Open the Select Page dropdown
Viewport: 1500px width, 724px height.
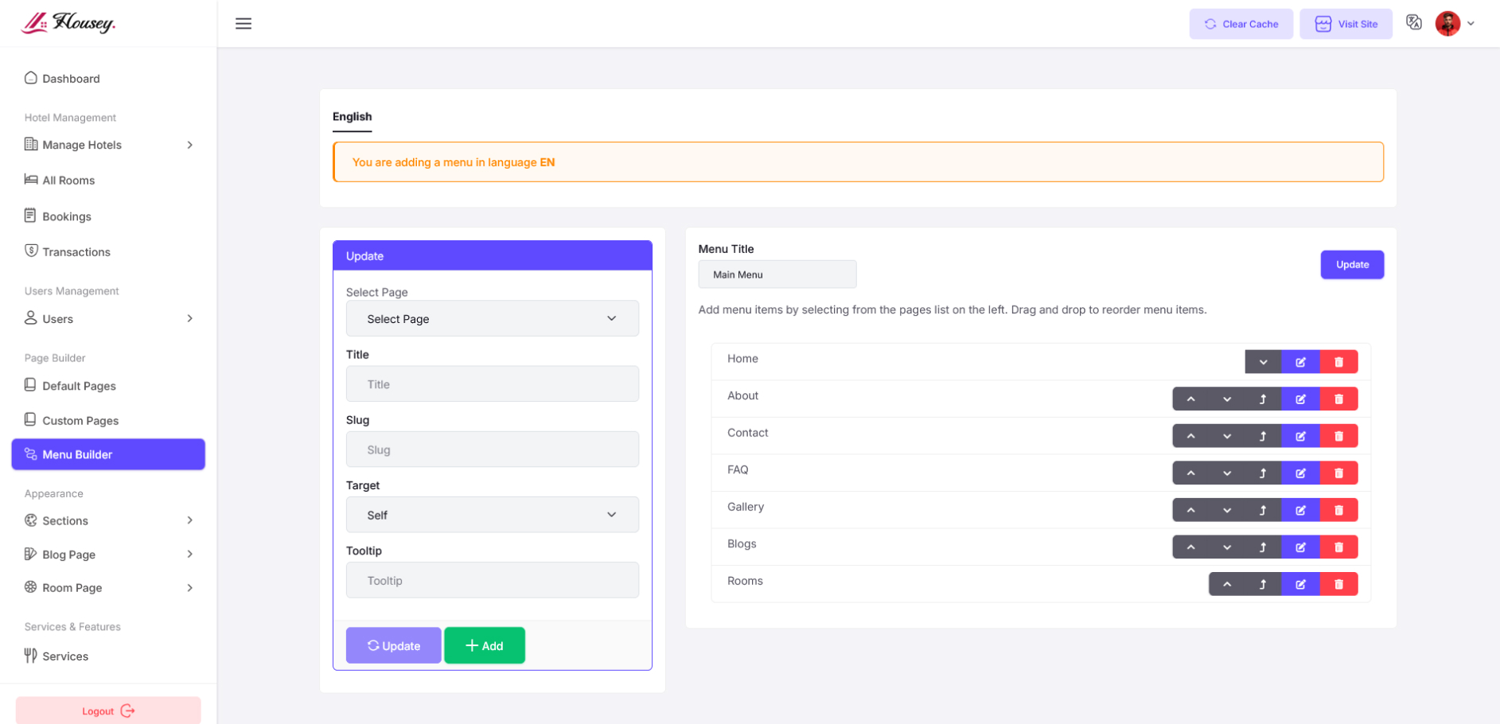pos(492,319)
